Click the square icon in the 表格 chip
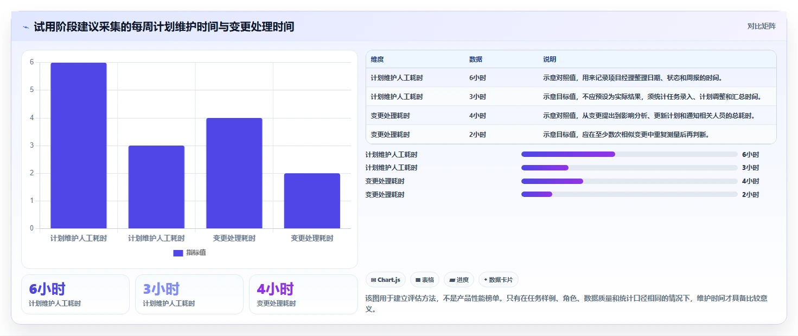The image size is (798, 336). pyautogui.click(x=418, y=280)
